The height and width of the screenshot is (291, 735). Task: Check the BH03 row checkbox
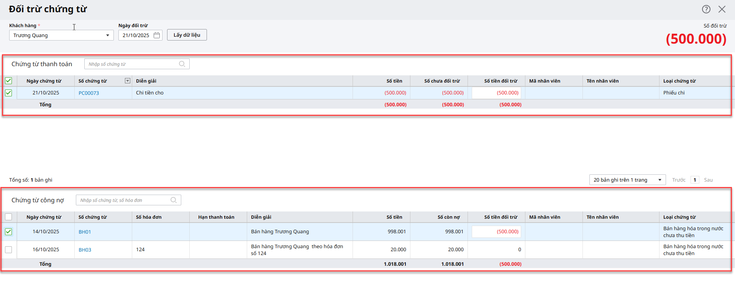click(8, 250)
